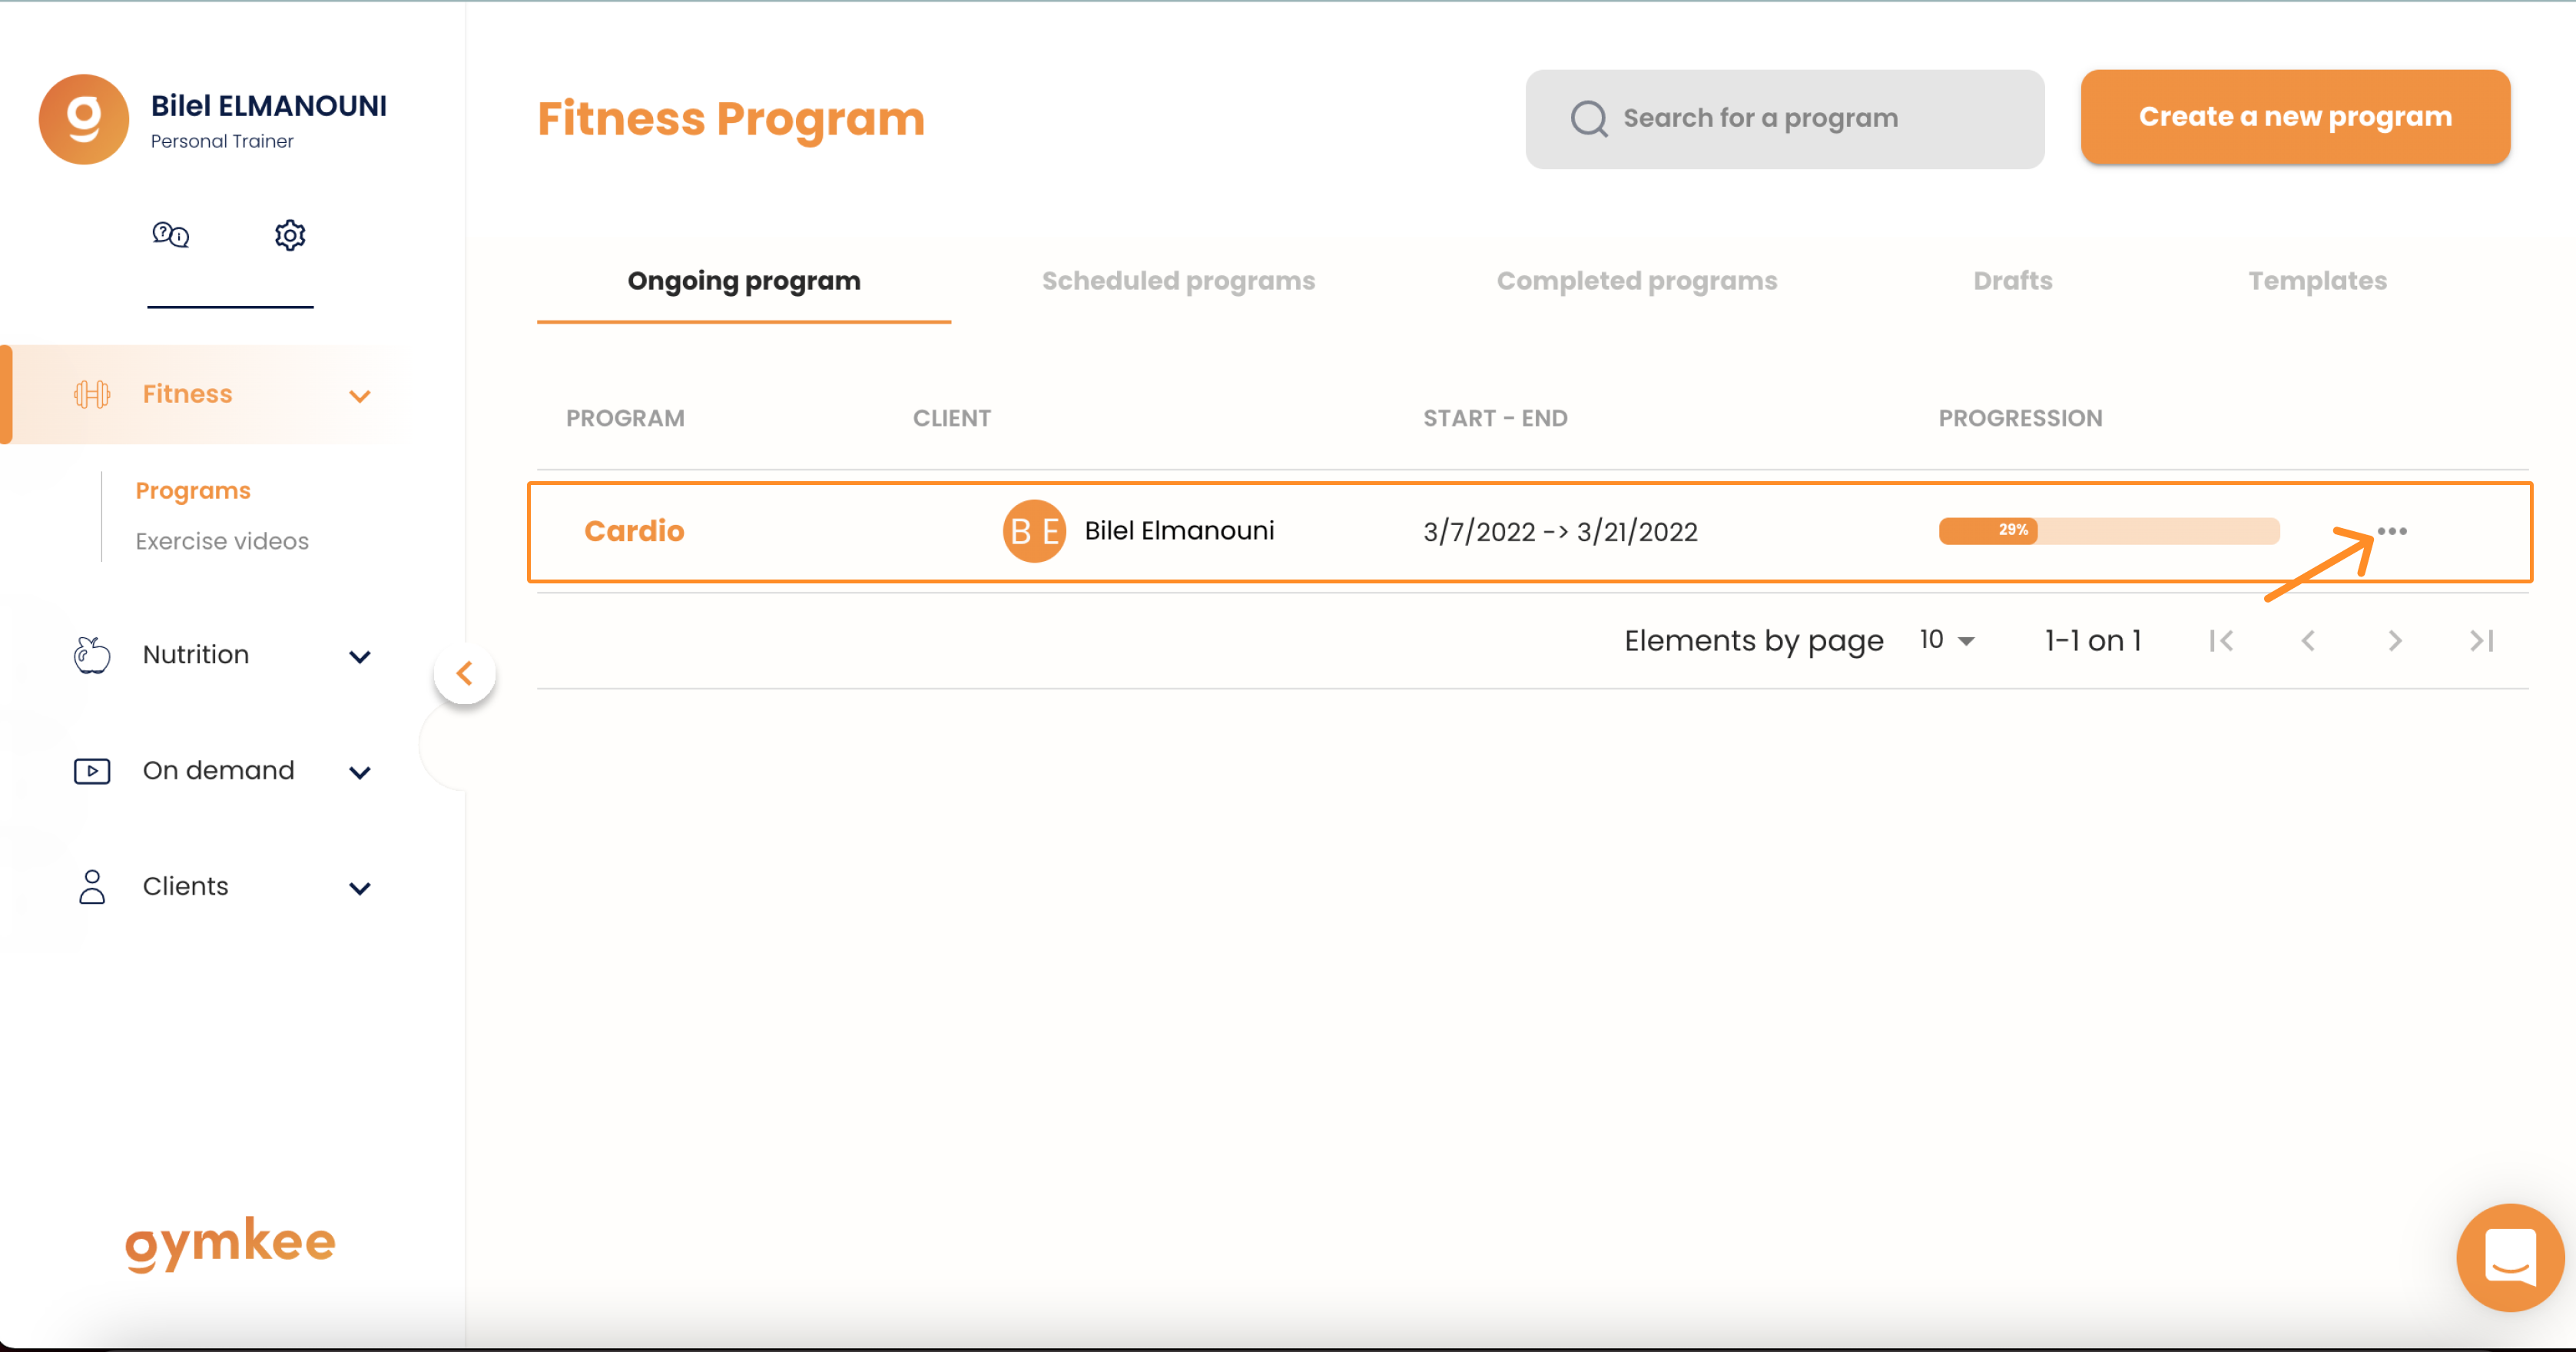Click the On demand video icon
This screenshot has width=2576, height=1352.
point(92,771)
